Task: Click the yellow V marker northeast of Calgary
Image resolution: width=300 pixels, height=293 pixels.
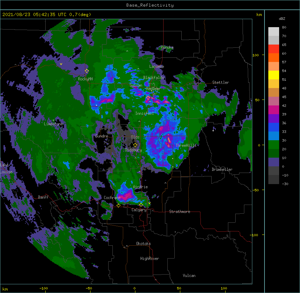Action: click(x=149, y=203)
